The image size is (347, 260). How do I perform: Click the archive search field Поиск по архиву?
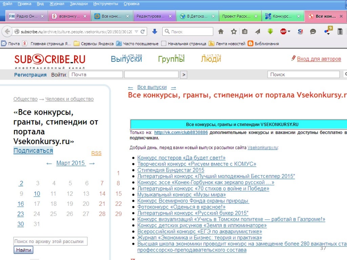click(50, 241)
